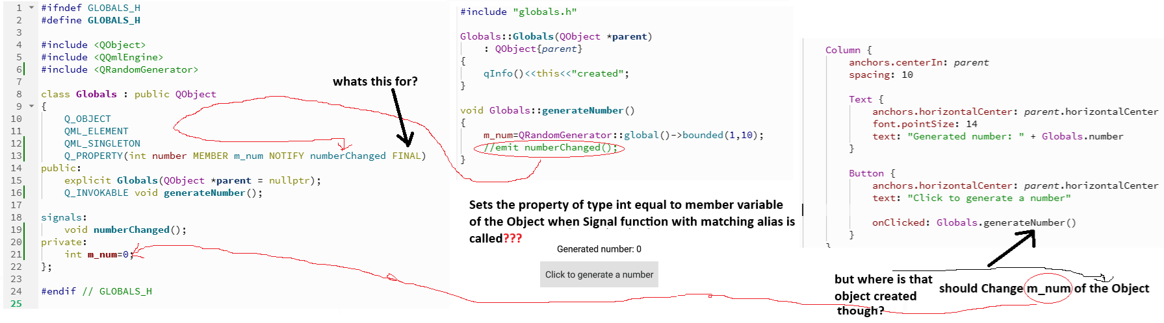This screenshot has height=323, width=1164.
Task: Select the 'Generated number: 0' label in app window
Action: click(x=599, y=249)
